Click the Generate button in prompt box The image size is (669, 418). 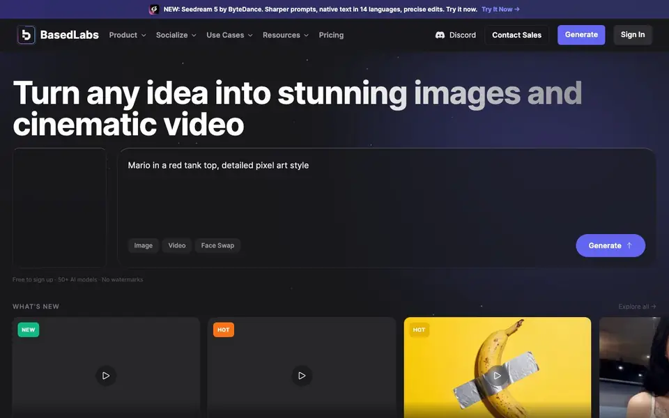[x=610, y=245]
